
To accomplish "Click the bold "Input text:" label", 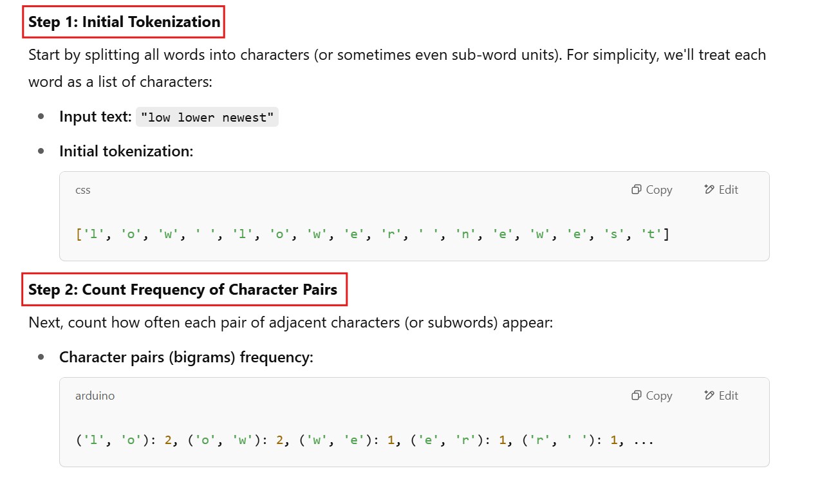I will point(95,116).
